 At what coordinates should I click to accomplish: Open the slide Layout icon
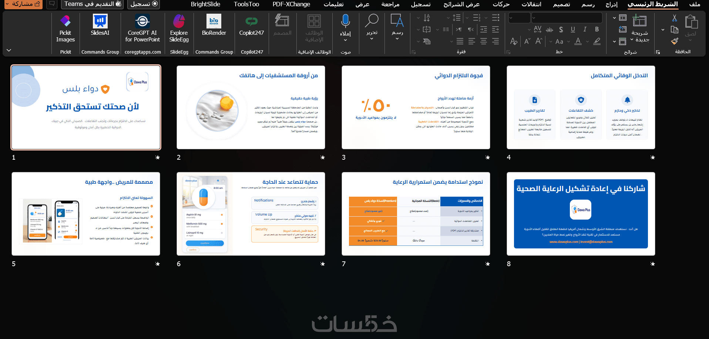623,18
